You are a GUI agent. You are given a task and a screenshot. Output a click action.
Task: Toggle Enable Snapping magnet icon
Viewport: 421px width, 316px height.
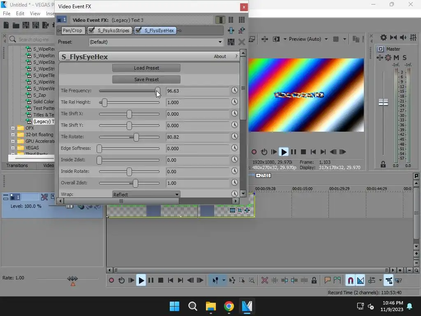coord(350,281)
